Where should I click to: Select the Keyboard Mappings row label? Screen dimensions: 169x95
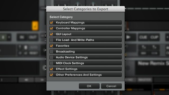click(x=70, y=22)
